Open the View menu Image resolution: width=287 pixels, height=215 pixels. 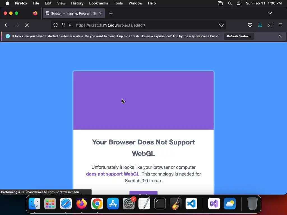pyautogui.click(x=61, y=3)
